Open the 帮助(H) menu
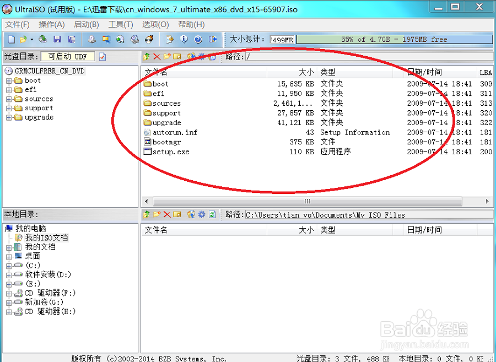The image size is (496, 362). coord(191,24)
